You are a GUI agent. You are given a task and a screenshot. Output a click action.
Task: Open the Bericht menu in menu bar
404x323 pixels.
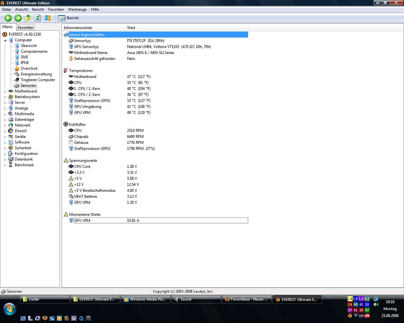pos(38,9)
